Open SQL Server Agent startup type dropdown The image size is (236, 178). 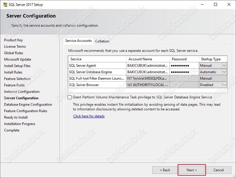(224, 66)
